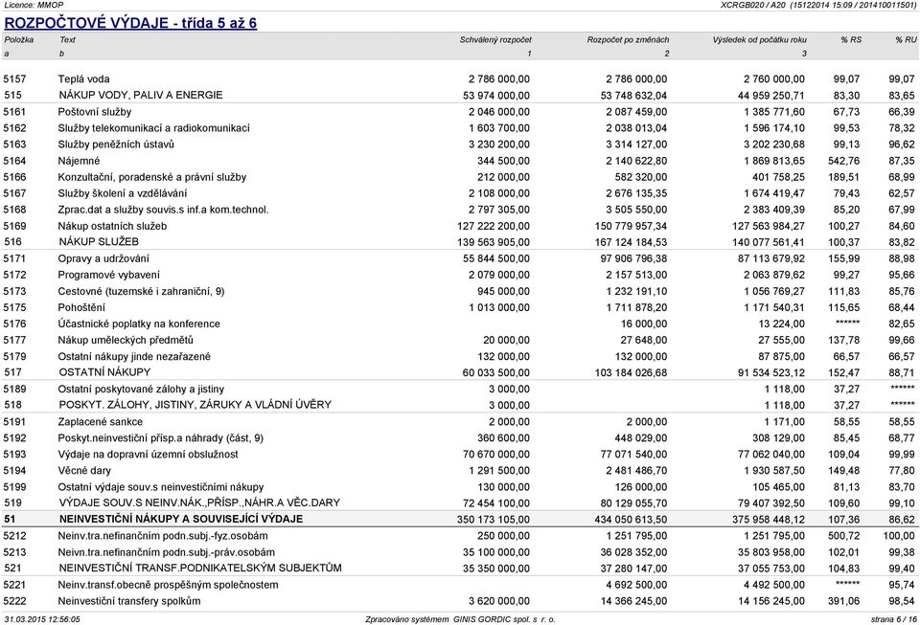Screen dimensions: 920x625
Task: Select Služby peněžních ústavů row
Action: [460, 145]
